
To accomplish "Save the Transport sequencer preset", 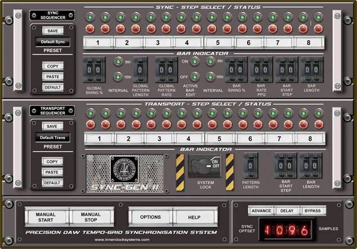I will (x=52, y=126).
